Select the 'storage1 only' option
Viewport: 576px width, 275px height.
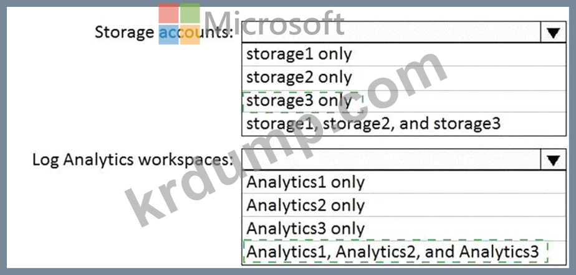[299, 54]
